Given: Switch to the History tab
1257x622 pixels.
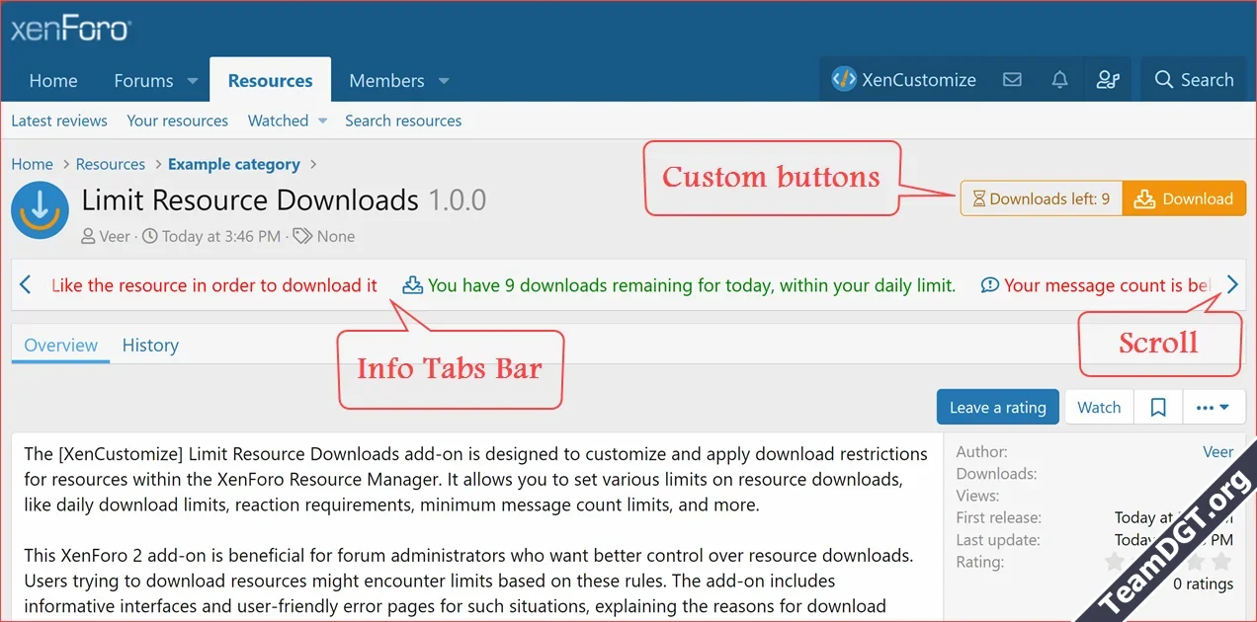Looking at the screenshot, I should (x=149, y=345).
